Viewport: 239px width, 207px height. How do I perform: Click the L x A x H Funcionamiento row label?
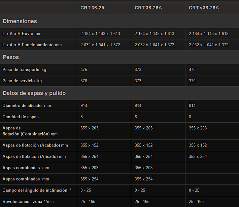click(x=32, y=45)
